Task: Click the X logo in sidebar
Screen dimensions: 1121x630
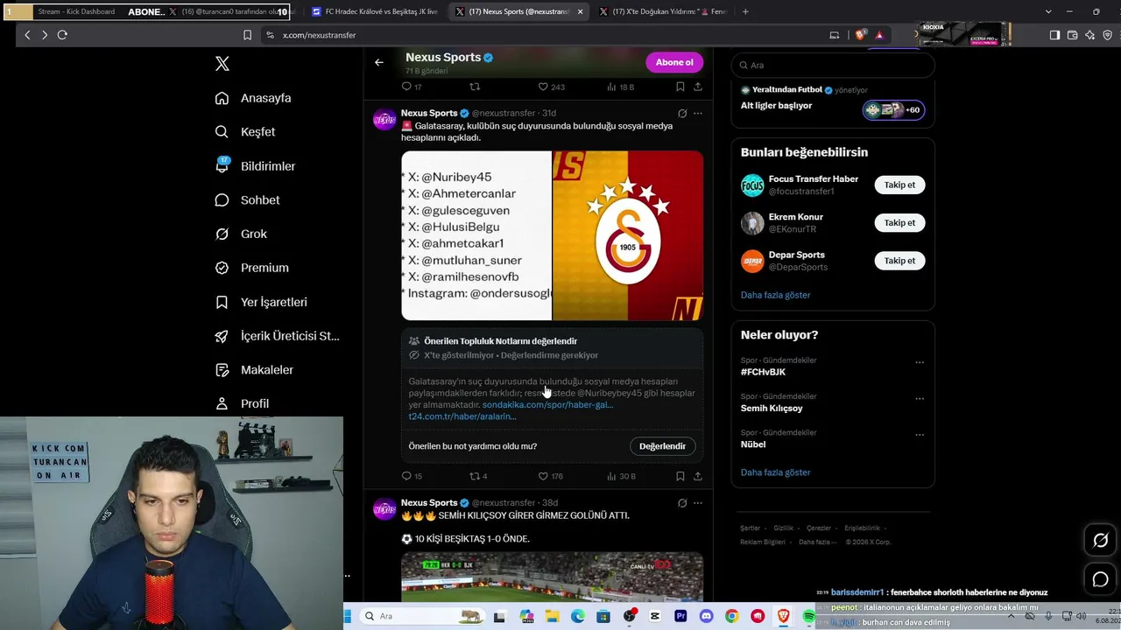Action: coord(222,64)
